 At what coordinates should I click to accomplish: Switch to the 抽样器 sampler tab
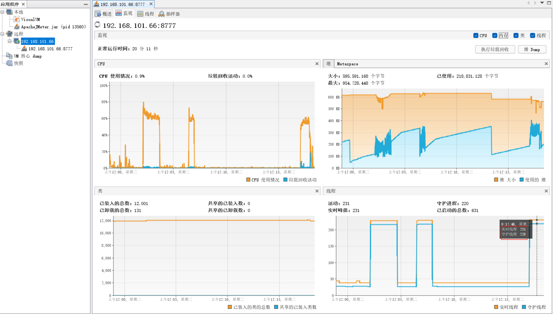click(x=169, y=14)
